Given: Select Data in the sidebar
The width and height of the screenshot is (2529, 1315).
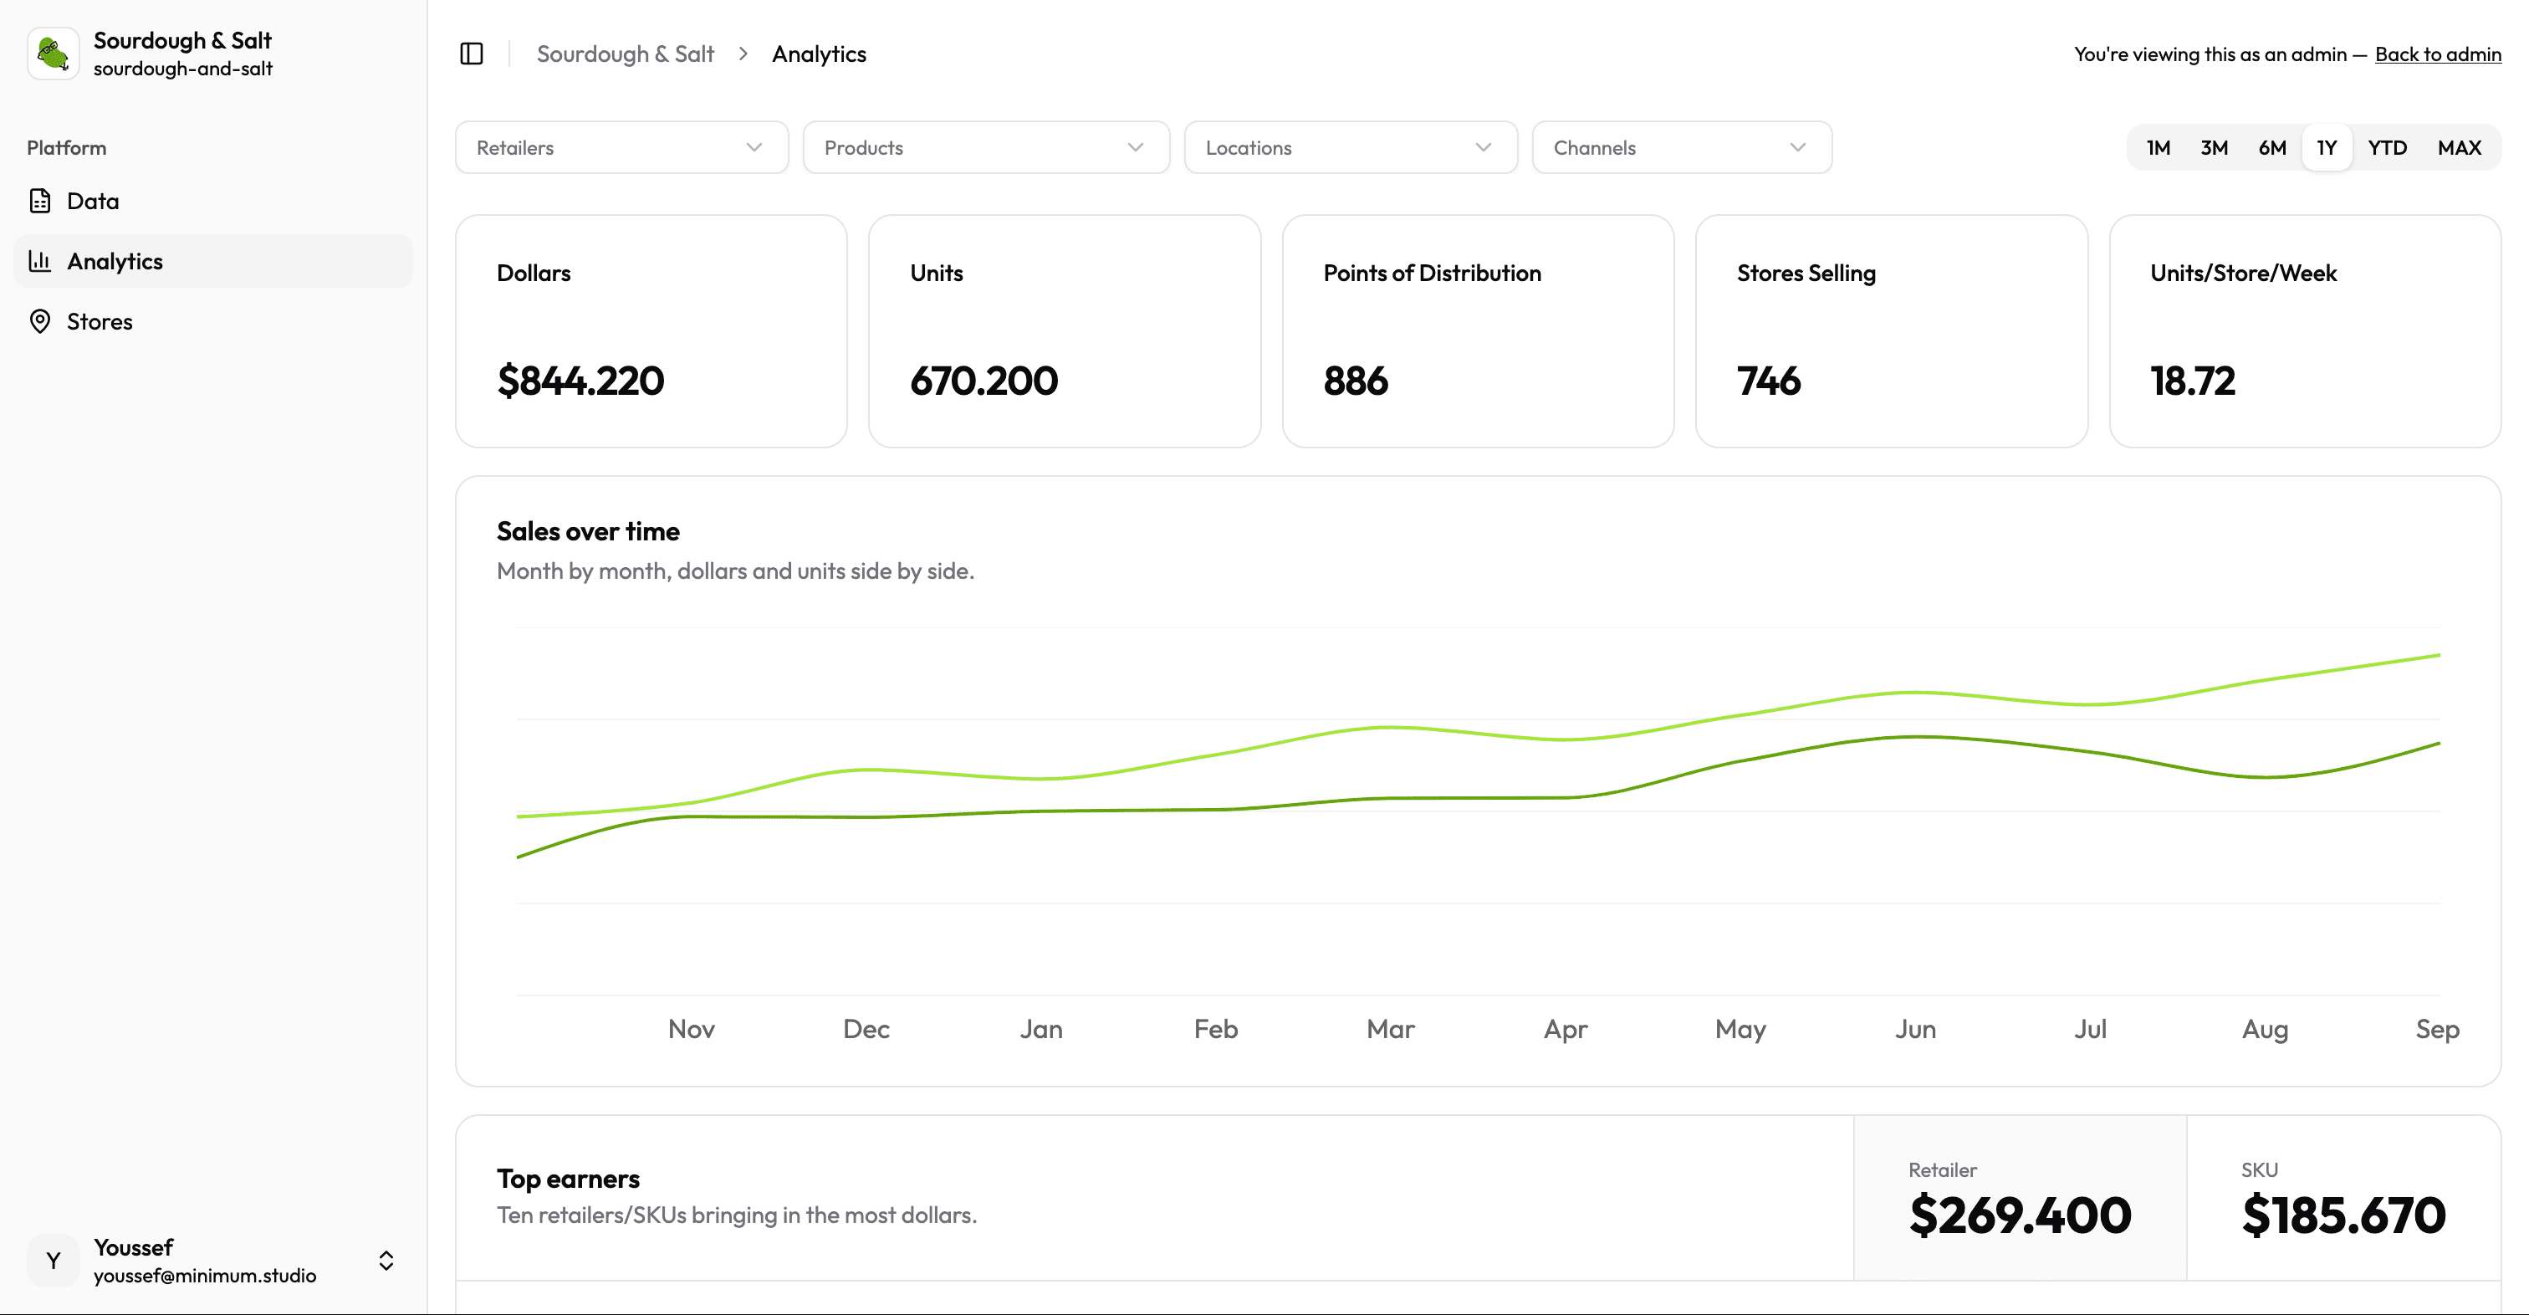Looking at the screenshot, I should [x=94, y=199].
